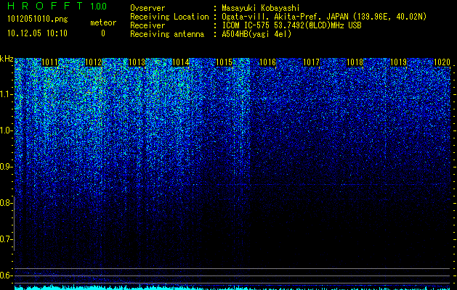Click the meteor label
457x290 pixels.
pos(103,22)
